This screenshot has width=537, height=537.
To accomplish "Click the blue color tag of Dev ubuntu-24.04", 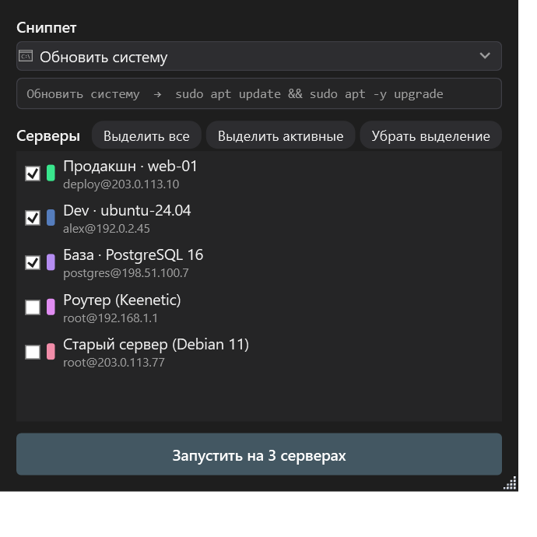I will [x=51, y=218].
